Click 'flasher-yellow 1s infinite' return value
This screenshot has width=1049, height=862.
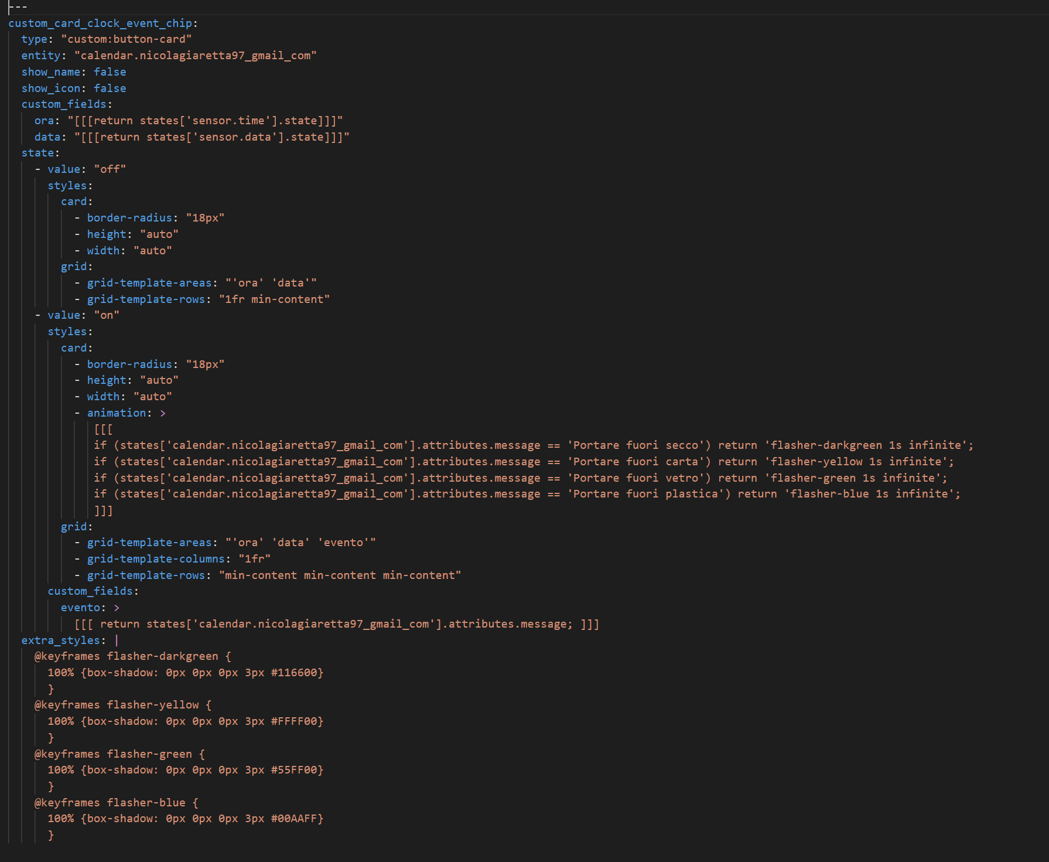tap(856, 462)
